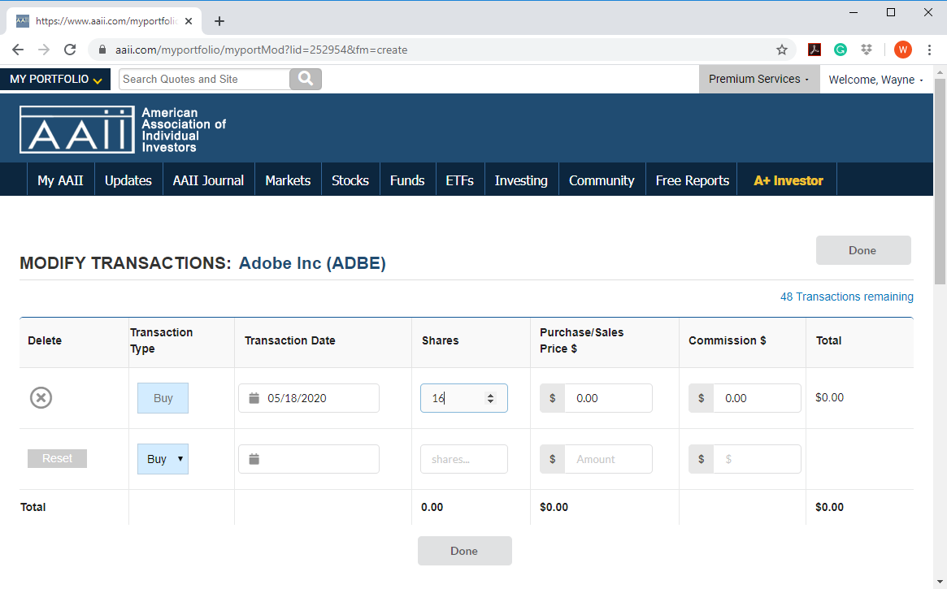
Task: Delete the 05/18/2020 transaction with X icon
Action: coord(41,398)
